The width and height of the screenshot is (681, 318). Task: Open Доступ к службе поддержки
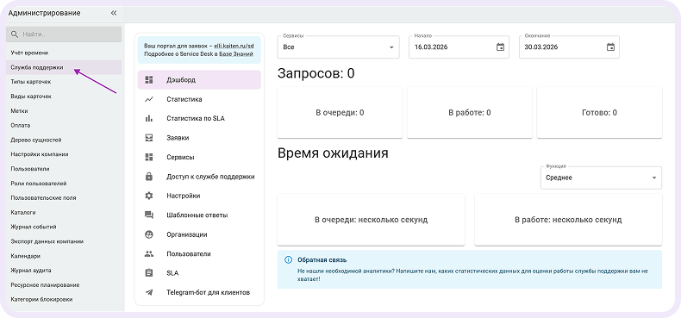(199, 177)
